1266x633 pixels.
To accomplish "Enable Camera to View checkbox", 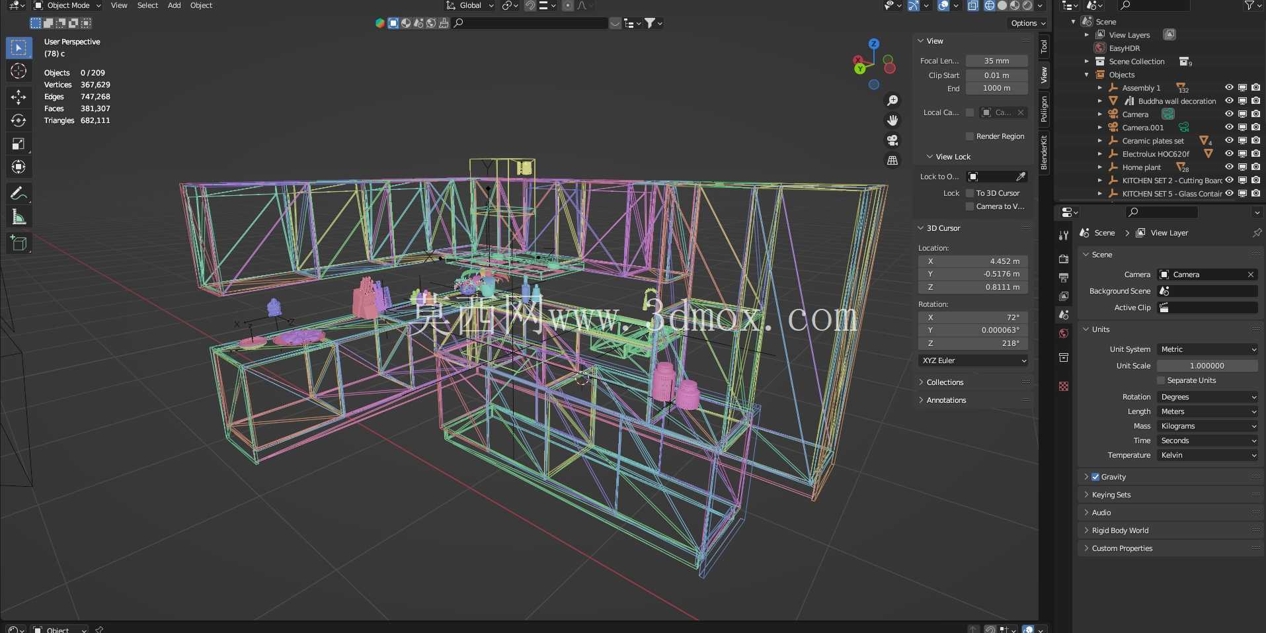I will click(x=970, y=206).
